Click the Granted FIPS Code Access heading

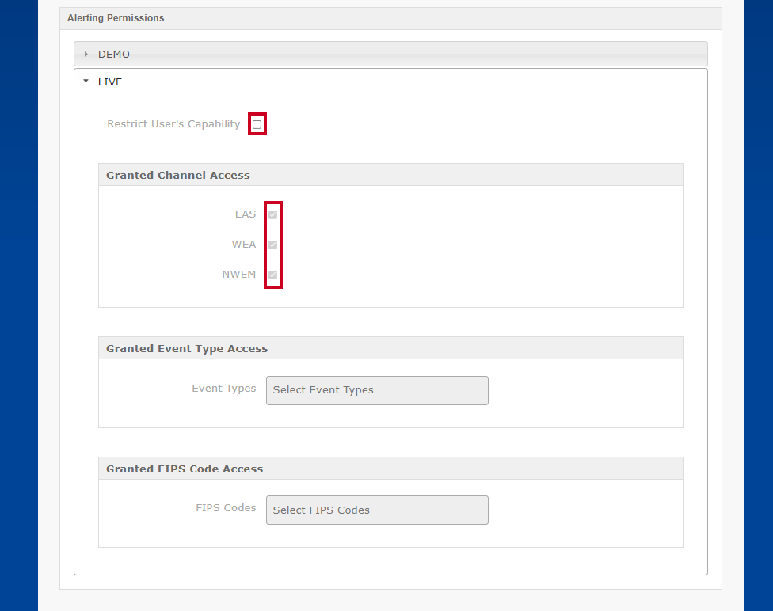(185, 469)
